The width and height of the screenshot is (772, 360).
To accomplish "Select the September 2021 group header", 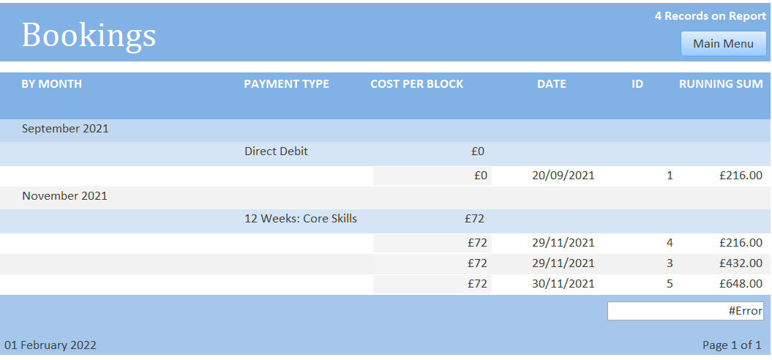I will tap(65, 129).
